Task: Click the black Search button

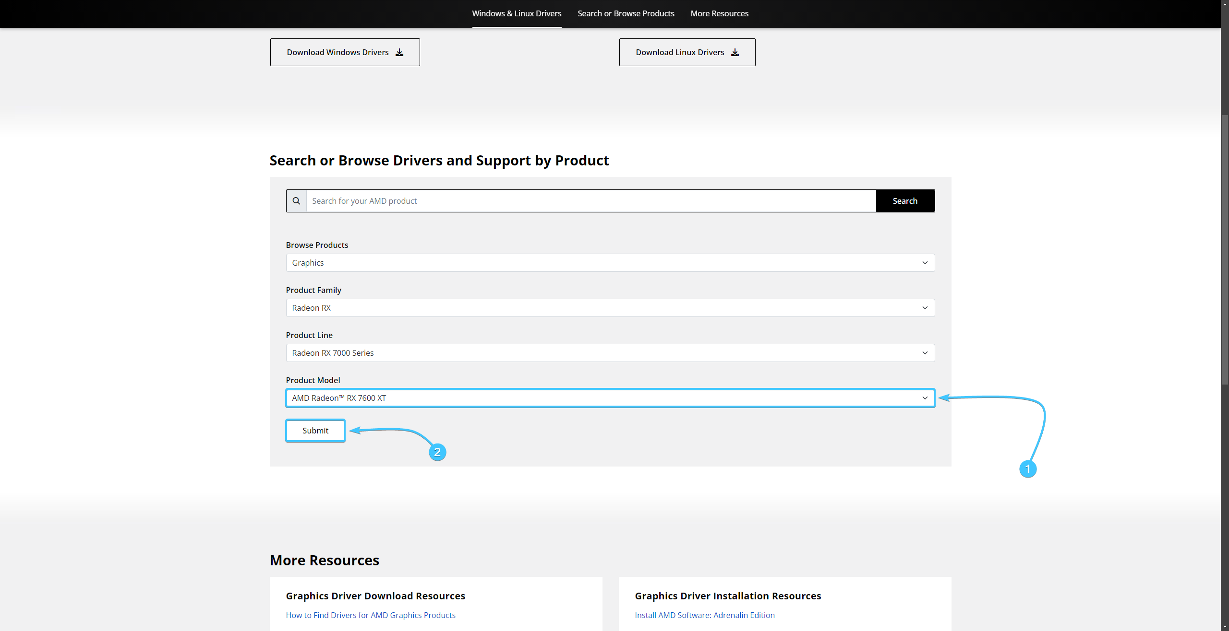Action: point(905,201)
